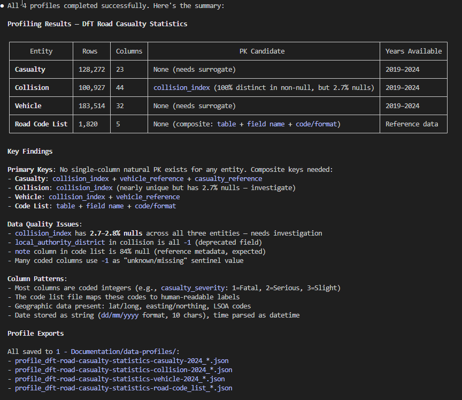Viewport: 462px width, 400px height.
Task: Click the footnote 1 after All saved to
Action: pyautogui.click(x=57, y=351)
